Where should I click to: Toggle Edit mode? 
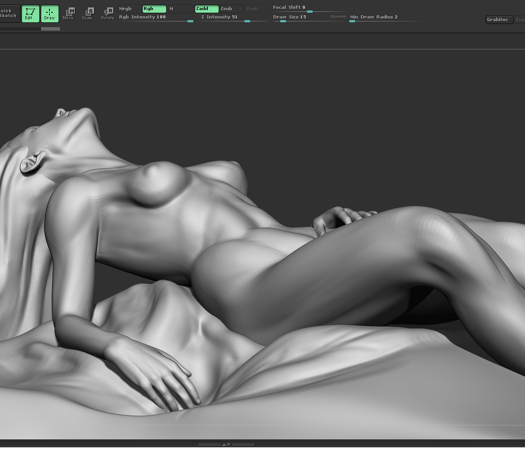(30, 14)
